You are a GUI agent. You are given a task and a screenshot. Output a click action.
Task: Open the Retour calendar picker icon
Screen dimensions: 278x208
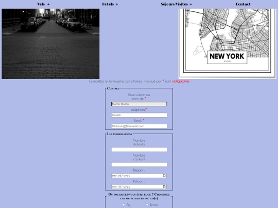[x=164, y=186]
